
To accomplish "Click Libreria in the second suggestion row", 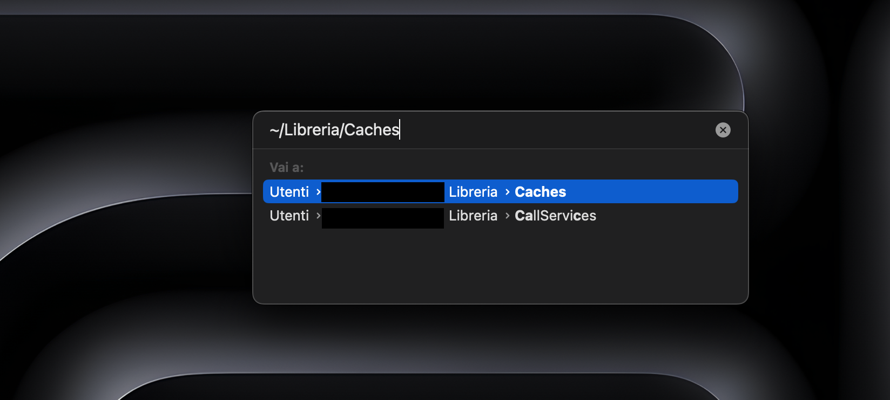I will coord(473,216).
